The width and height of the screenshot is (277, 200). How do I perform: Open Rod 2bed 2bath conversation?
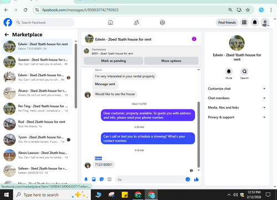tap(37, 124)
